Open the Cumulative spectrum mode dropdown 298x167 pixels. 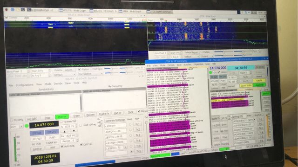pyautogui.click(x=90, y=74)
